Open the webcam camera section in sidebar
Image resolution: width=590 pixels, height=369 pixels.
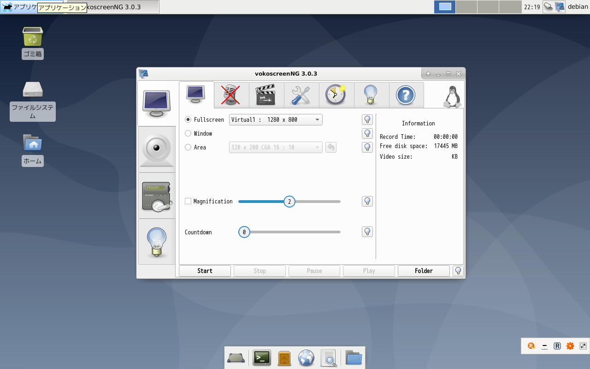tap(157, 149)
